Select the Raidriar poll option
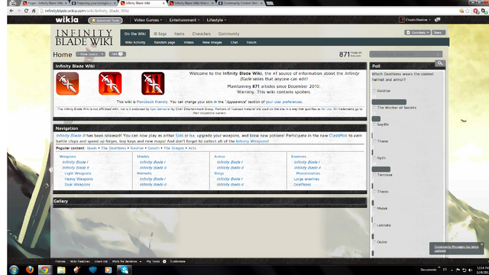 click(x=374, y=91)
